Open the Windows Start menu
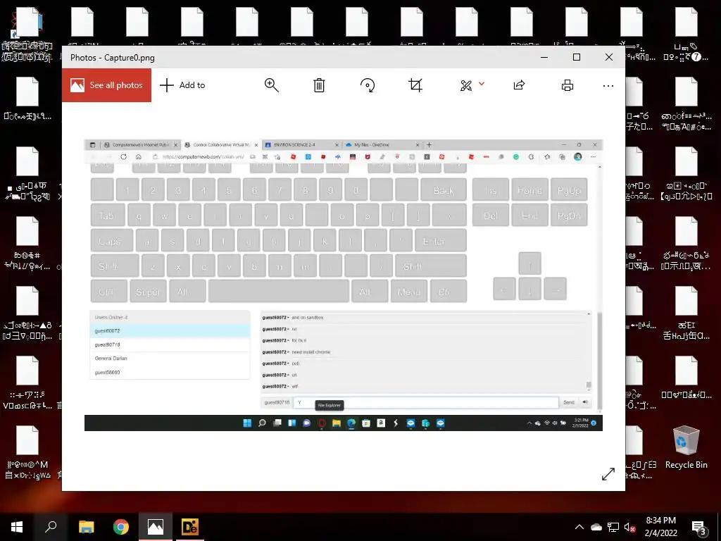Image resolution: width=721 pixels, height=541 pixels. coord(17,527)
